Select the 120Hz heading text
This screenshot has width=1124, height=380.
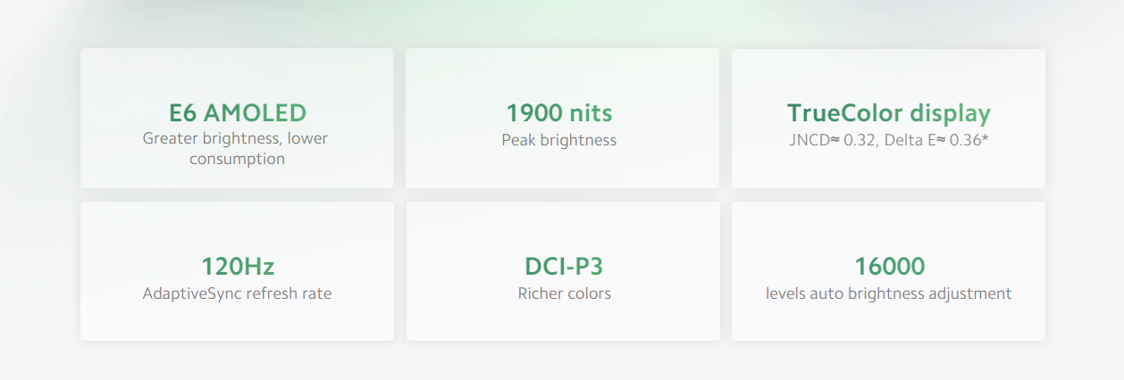(237, 267)
